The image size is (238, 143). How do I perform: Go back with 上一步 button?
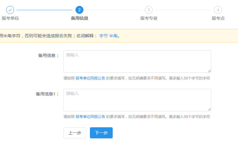tap(75, 133)
